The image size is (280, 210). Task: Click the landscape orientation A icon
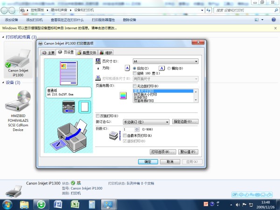tap(161, 68)
